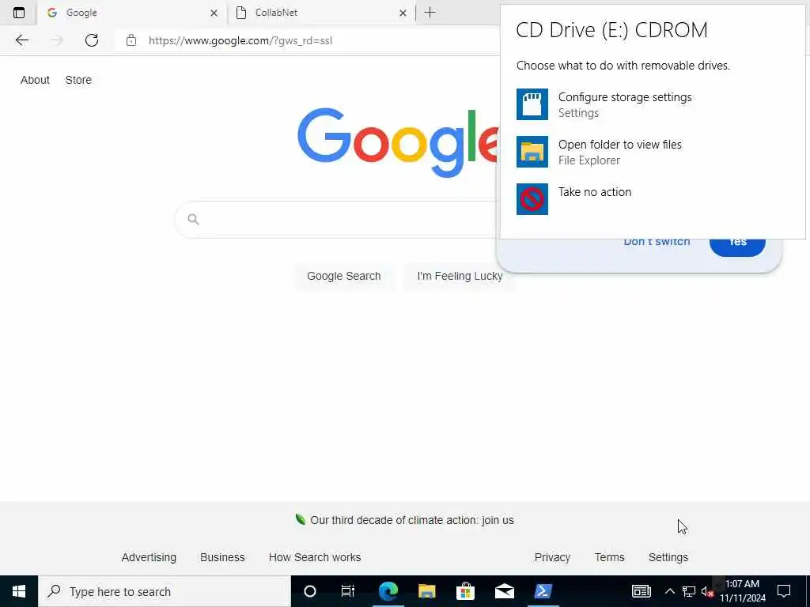810x607 pixels.
Task: Close the CollabNet tab
Action: [x=403, y=13]
